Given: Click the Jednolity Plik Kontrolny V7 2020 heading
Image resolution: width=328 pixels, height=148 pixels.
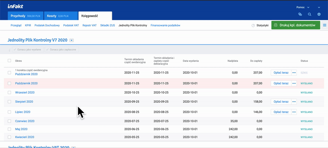Looking at the screenshot, I should coord(37,40).
